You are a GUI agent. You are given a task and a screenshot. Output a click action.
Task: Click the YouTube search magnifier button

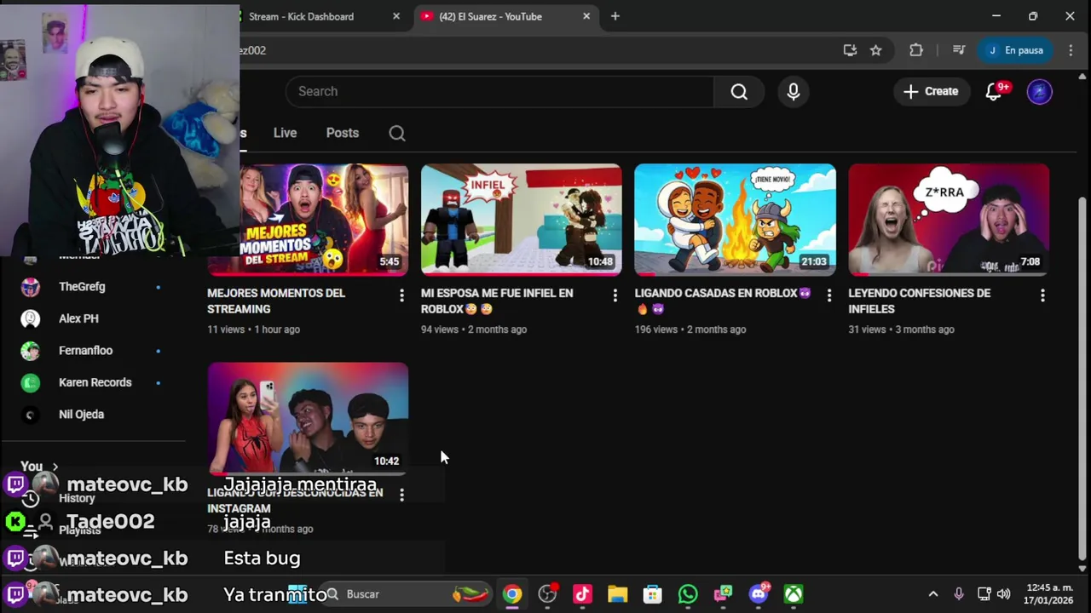coord(739,91)
